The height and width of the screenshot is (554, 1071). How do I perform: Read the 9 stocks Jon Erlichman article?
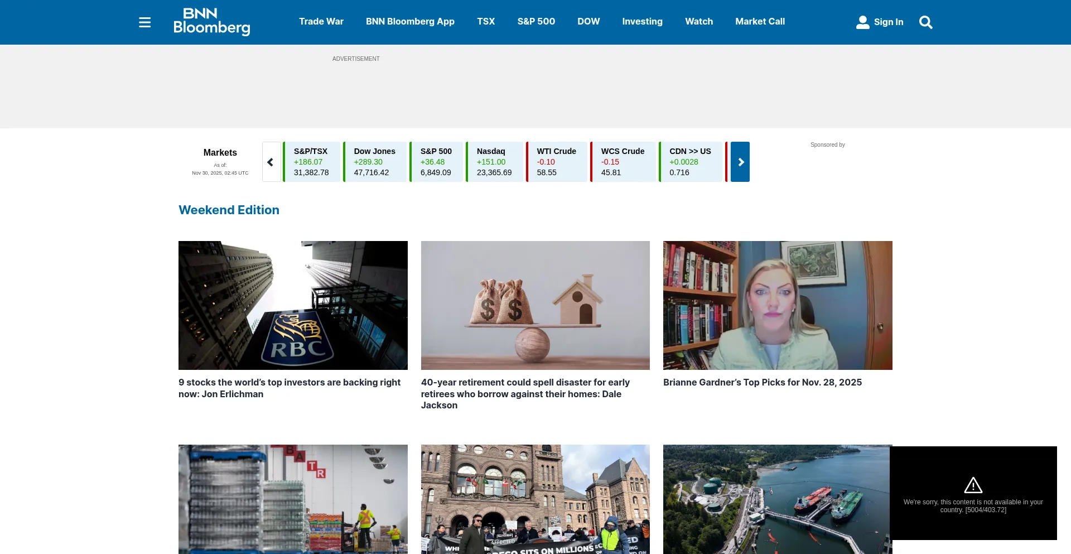click(290, 388)
